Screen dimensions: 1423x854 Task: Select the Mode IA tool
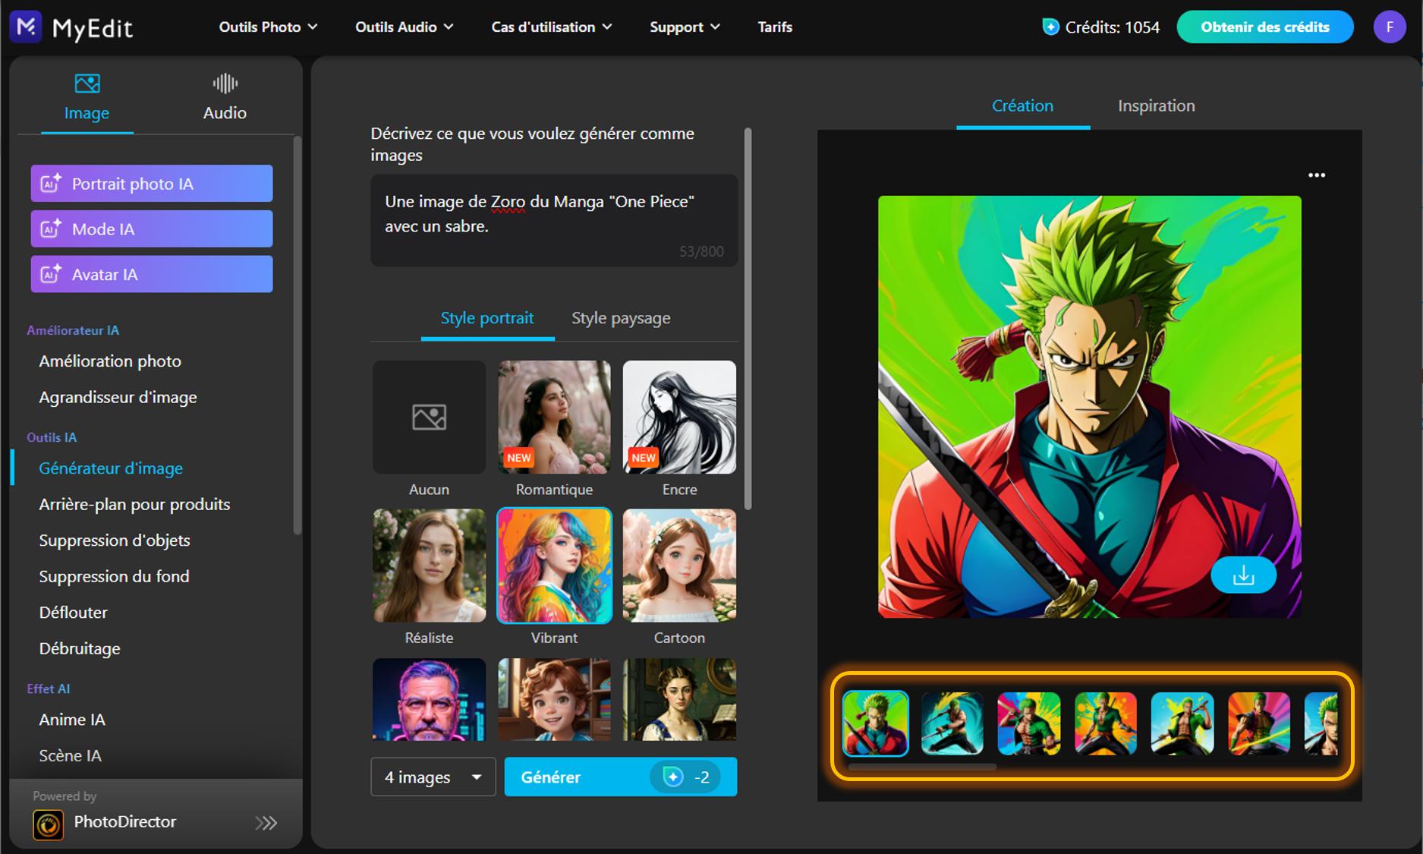pyautogui.click(x=151, y=228)
